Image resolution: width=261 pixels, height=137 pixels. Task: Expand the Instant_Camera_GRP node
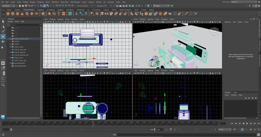click(x=10, y=39)
